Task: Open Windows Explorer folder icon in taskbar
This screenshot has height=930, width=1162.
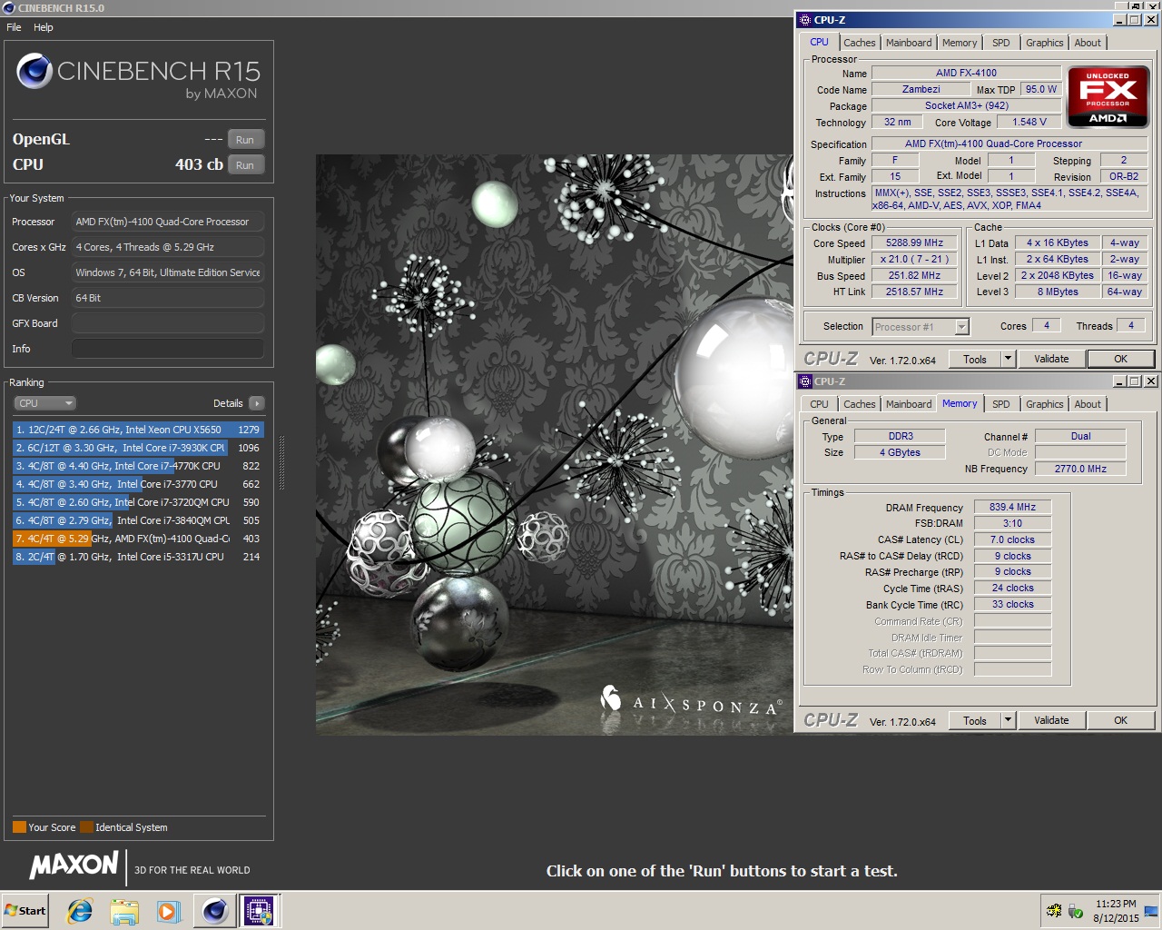Action: coord(124,911)
